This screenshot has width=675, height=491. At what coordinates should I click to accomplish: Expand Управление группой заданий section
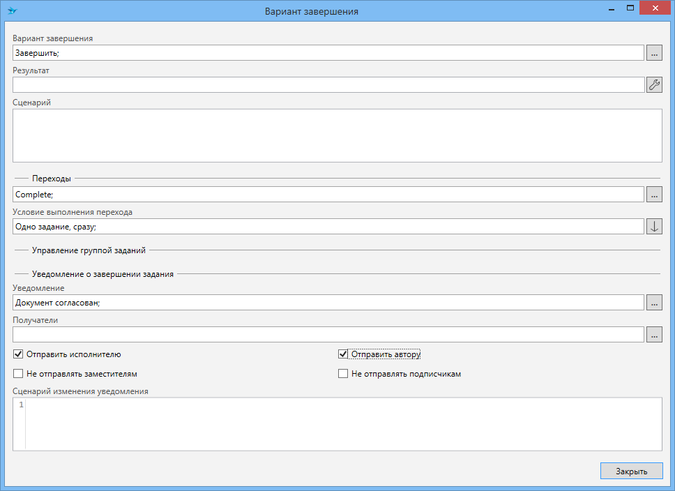89,250
